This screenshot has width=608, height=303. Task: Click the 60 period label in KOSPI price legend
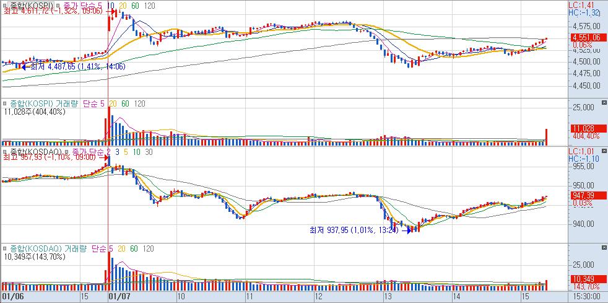pyautogui.click(x=135, y=6)
